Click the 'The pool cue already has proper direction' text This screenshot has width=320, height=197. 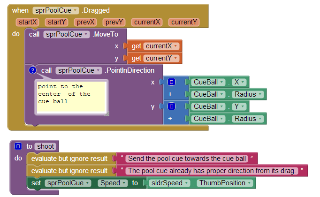(212, 171)
